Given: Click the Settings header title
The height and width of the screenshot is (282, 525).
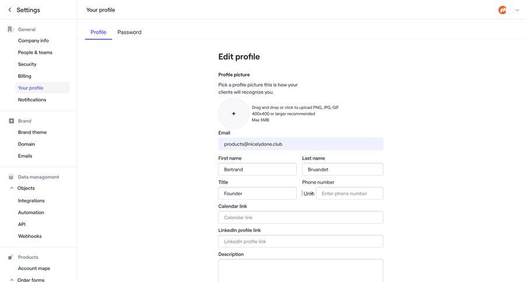Looking at the screenshot, I should 28,10.
